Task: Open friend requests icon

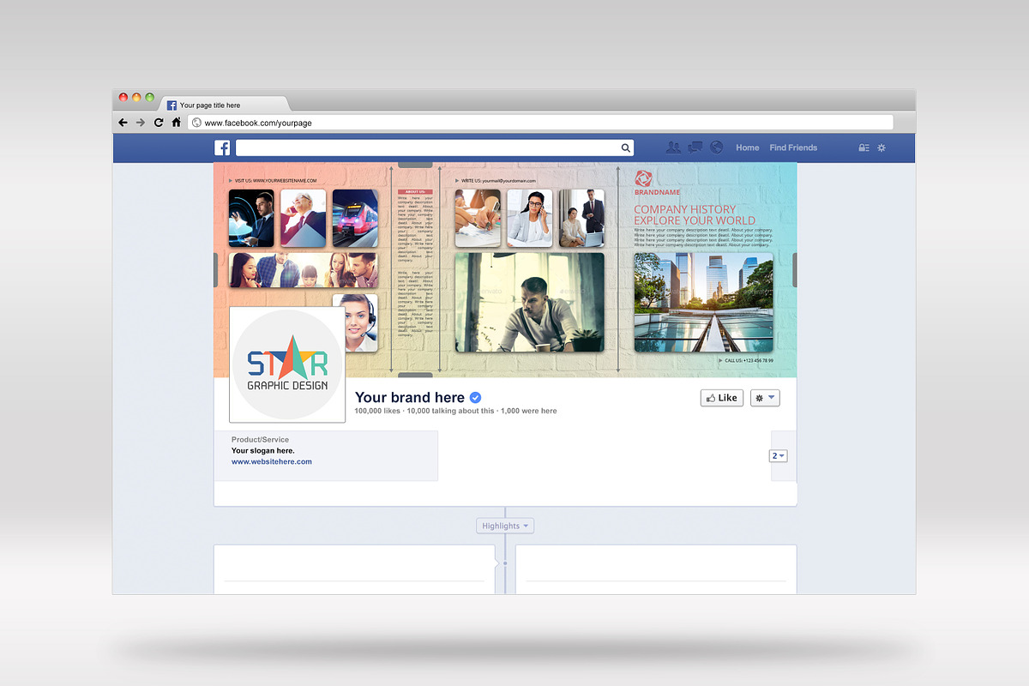Action: coord(673,147)
